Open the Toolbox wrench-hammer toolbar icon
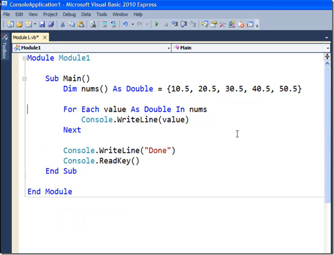This screenshot has width=334, height=255. coord(223,24)
